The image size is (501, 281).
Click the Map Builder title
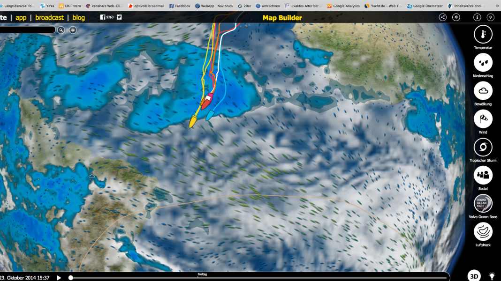(282, 18)
